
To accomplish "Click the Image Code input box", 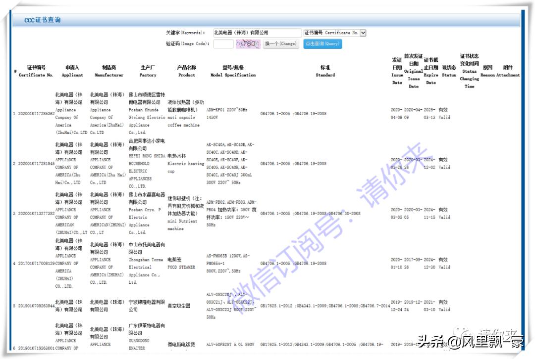I will 223,44.
